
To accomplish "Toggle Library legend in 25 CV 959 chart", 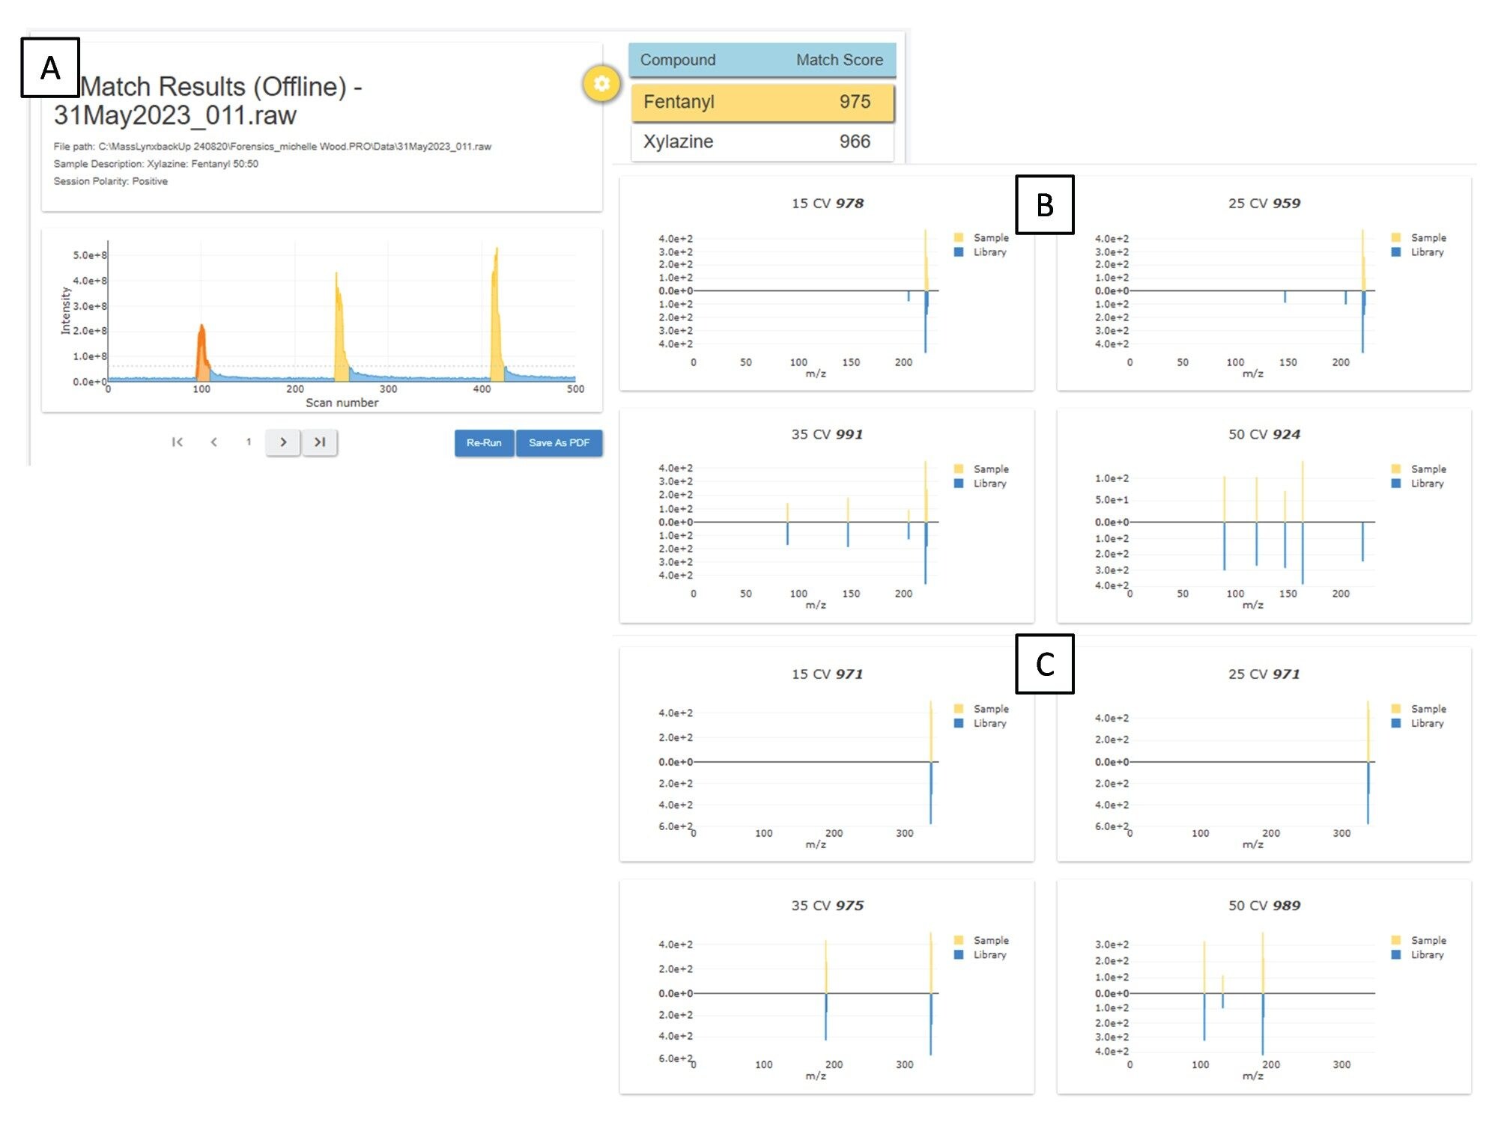I will [1418, 252].
